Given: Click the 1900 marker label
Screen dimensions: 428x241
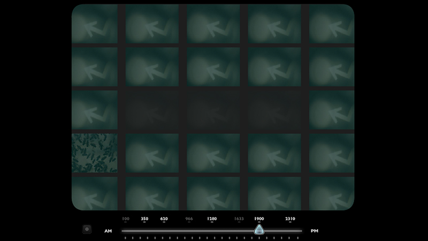Looking at the screenshot, I should point(259,219).
